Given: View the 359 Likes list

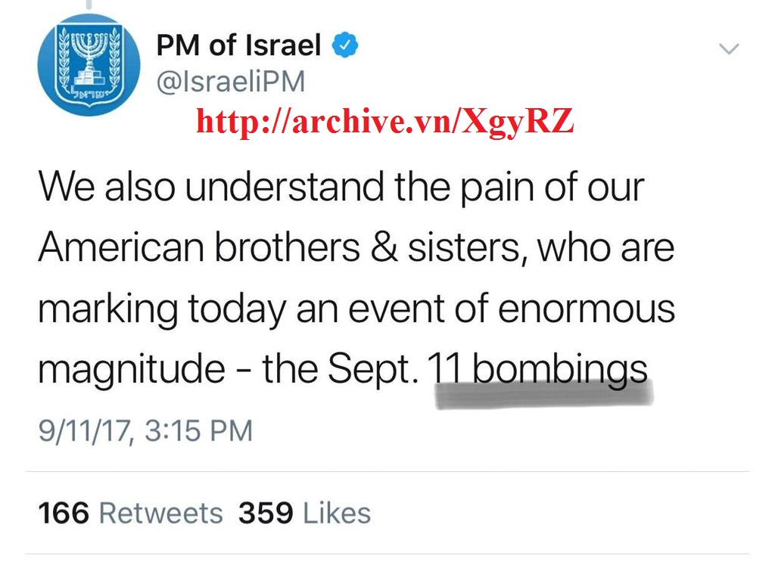Looking at the screenshot, I should [305, 513].
